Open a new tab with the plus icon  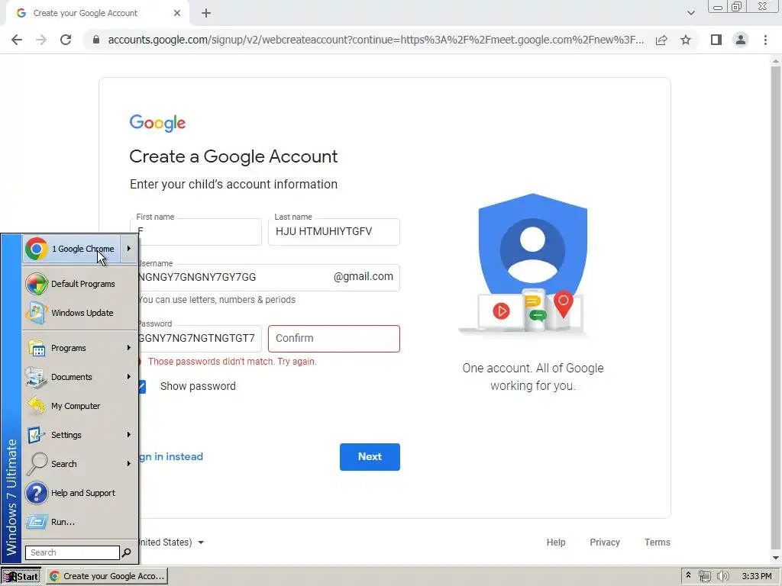click(x=206, y=14)
